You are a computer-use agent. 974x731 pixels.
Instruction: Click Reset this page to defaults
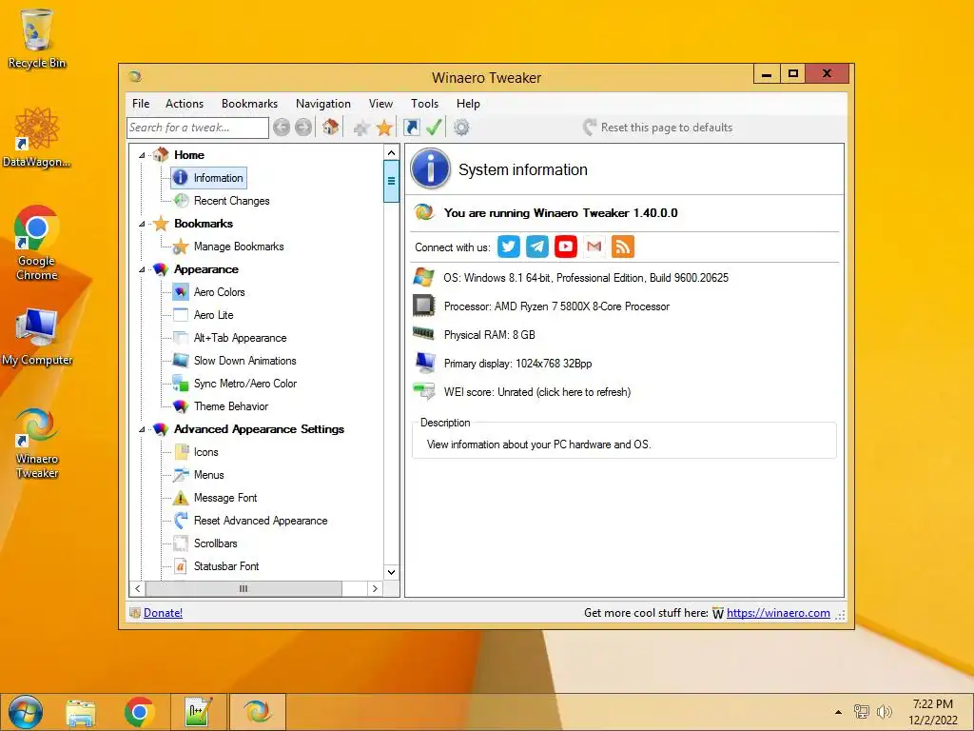[658, 128]
